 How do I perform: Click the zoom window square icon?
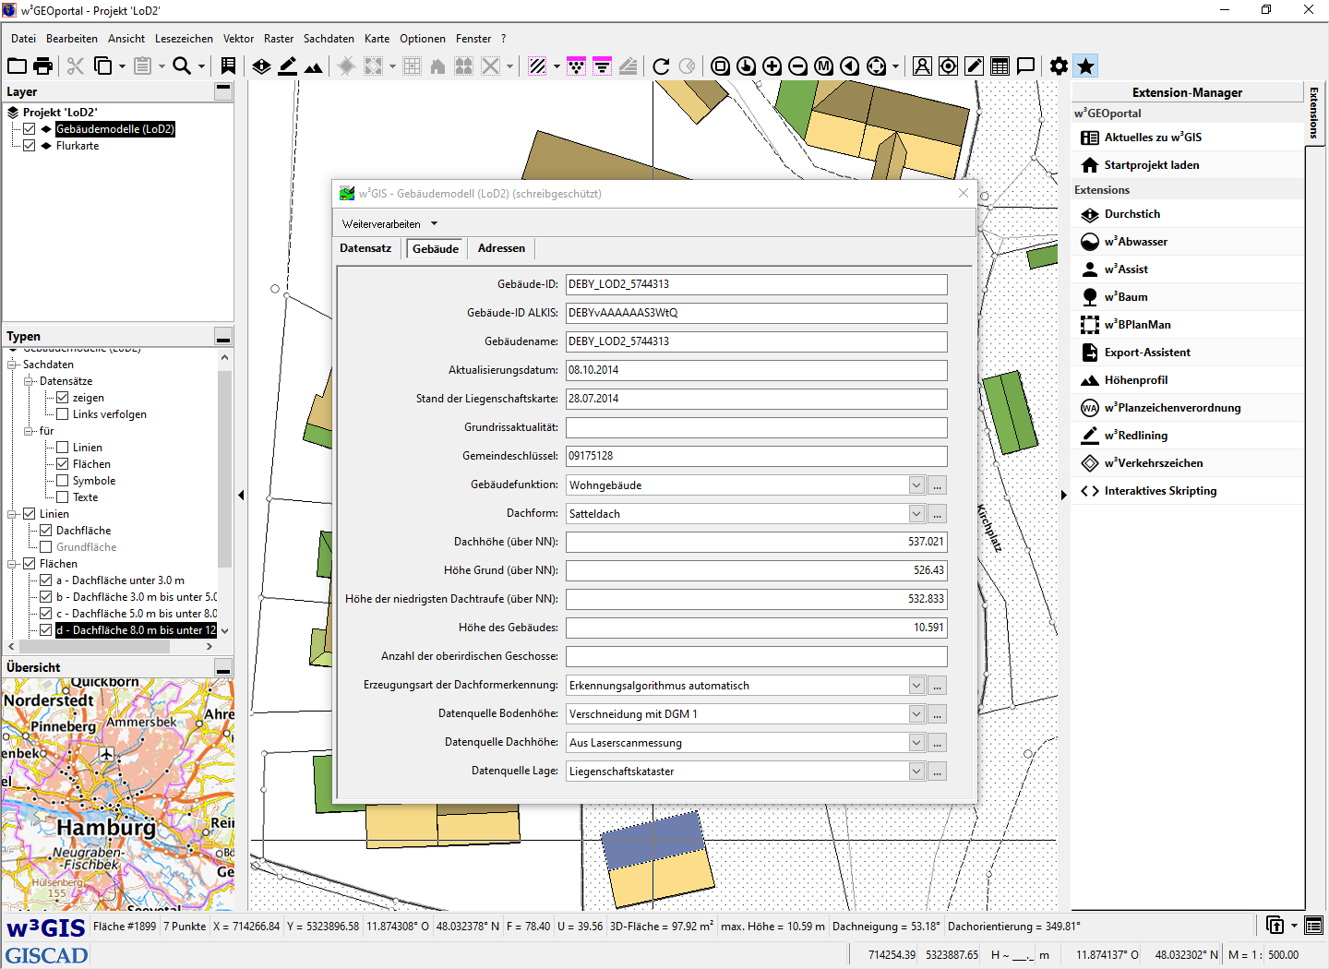[721, 66]
